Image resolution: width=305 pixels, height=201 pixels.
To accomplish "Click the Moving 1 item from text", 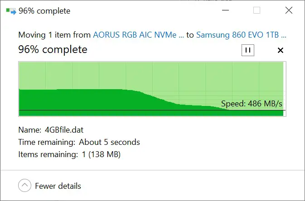I will [54, 35].
